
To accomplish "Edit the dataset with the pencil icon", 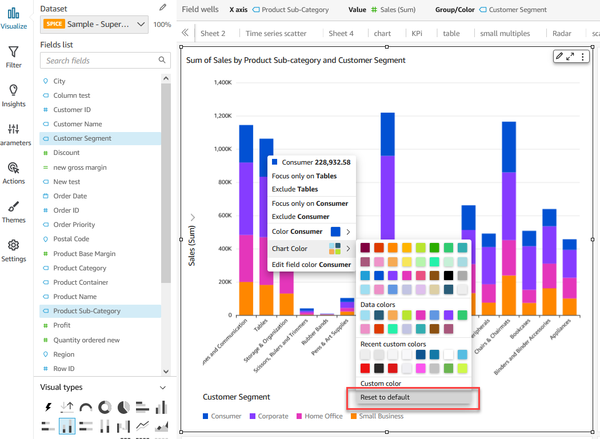I will pyautogui.click(x=163, y=8).
